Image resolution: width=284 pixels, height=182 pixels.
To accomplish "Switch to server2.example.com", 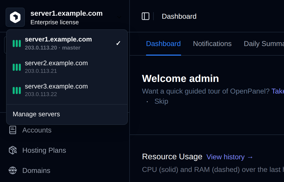I will 67,67.
